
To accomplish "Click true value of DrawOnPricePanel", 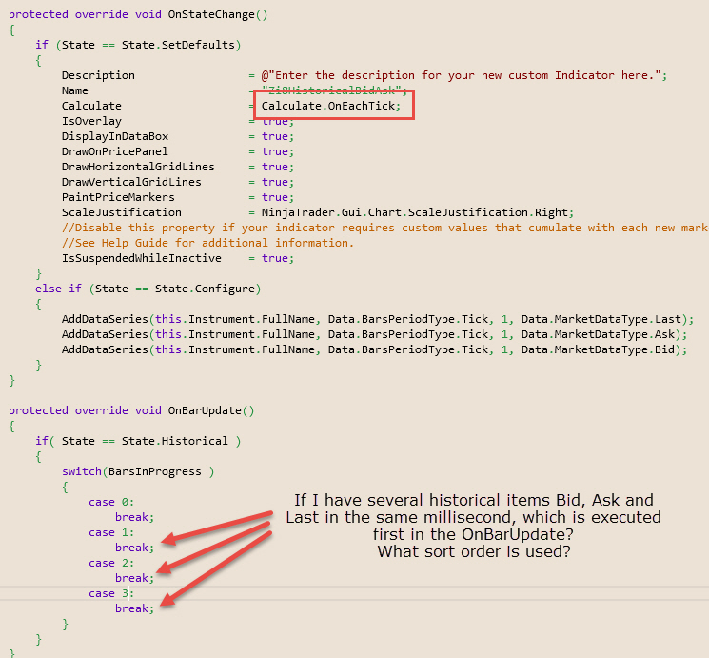I will (274, 151).
